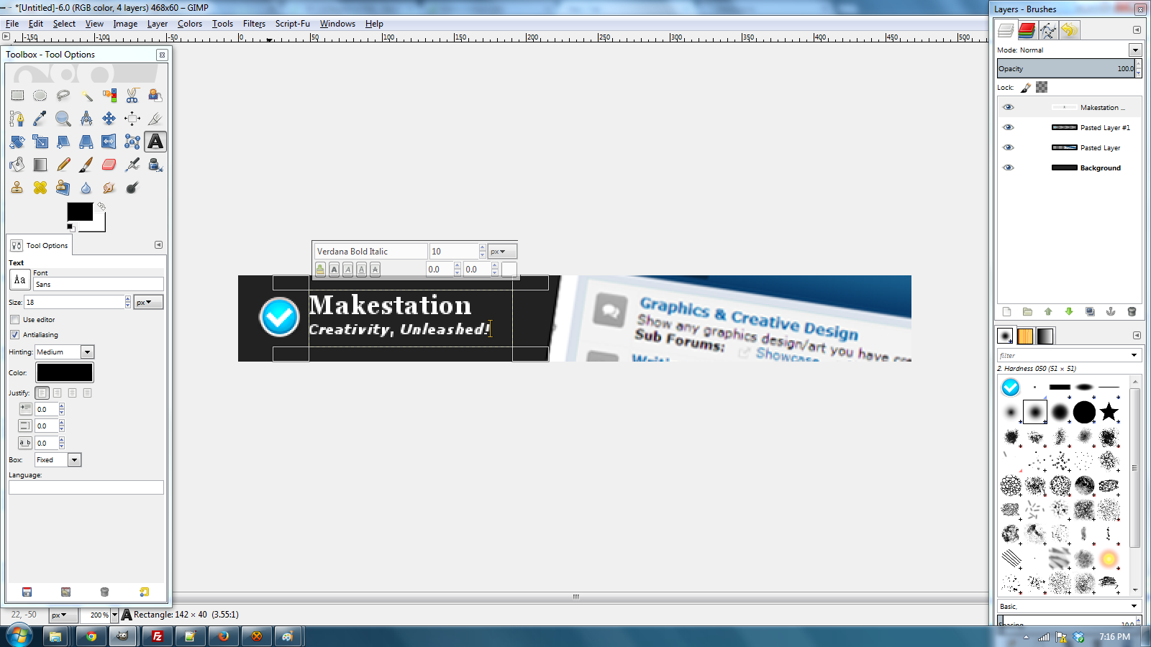The height and width of the screenshot is (647, 1151).
Task: Hide the Makestation text layer
Action: [1009, 107]
